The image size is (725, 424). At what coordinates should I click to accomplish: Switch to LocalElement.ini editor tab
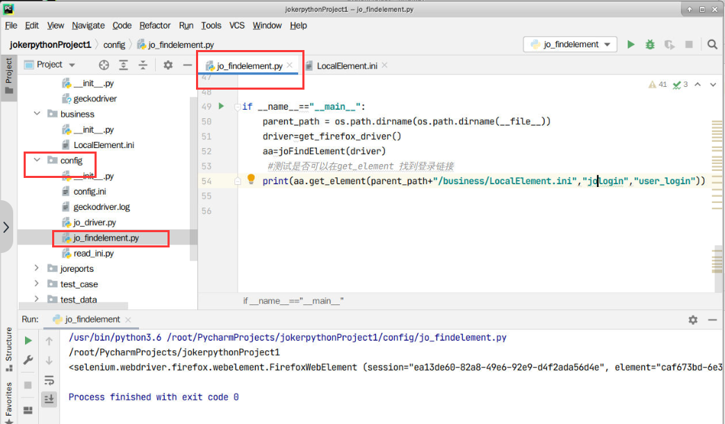(x=347, y=65)
